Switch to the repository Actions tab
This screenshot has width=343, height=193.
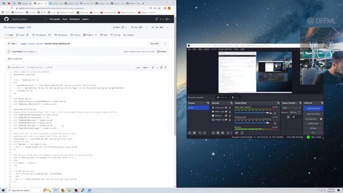(76, 35)
